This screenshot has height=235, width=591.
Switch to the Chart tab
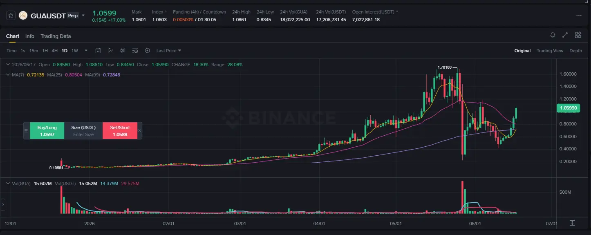click(13, 36)
